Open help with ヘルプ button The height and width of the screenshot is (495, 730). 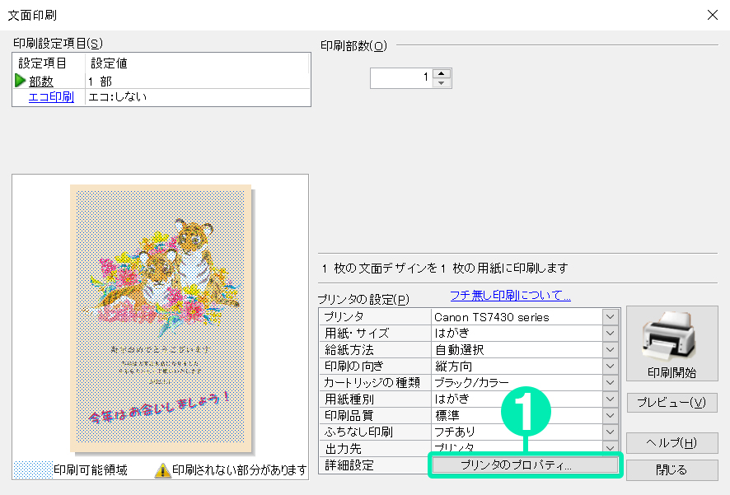[671, 442]
